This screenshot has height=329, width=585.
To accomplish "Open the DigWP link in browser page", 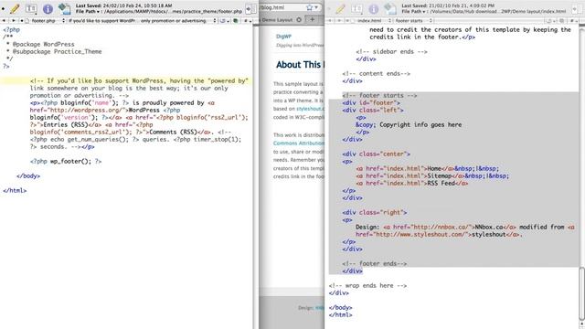I will [x=283, y=37].
